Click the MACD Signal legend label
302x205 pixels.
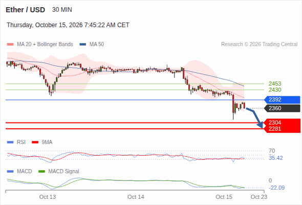(64, 172)
